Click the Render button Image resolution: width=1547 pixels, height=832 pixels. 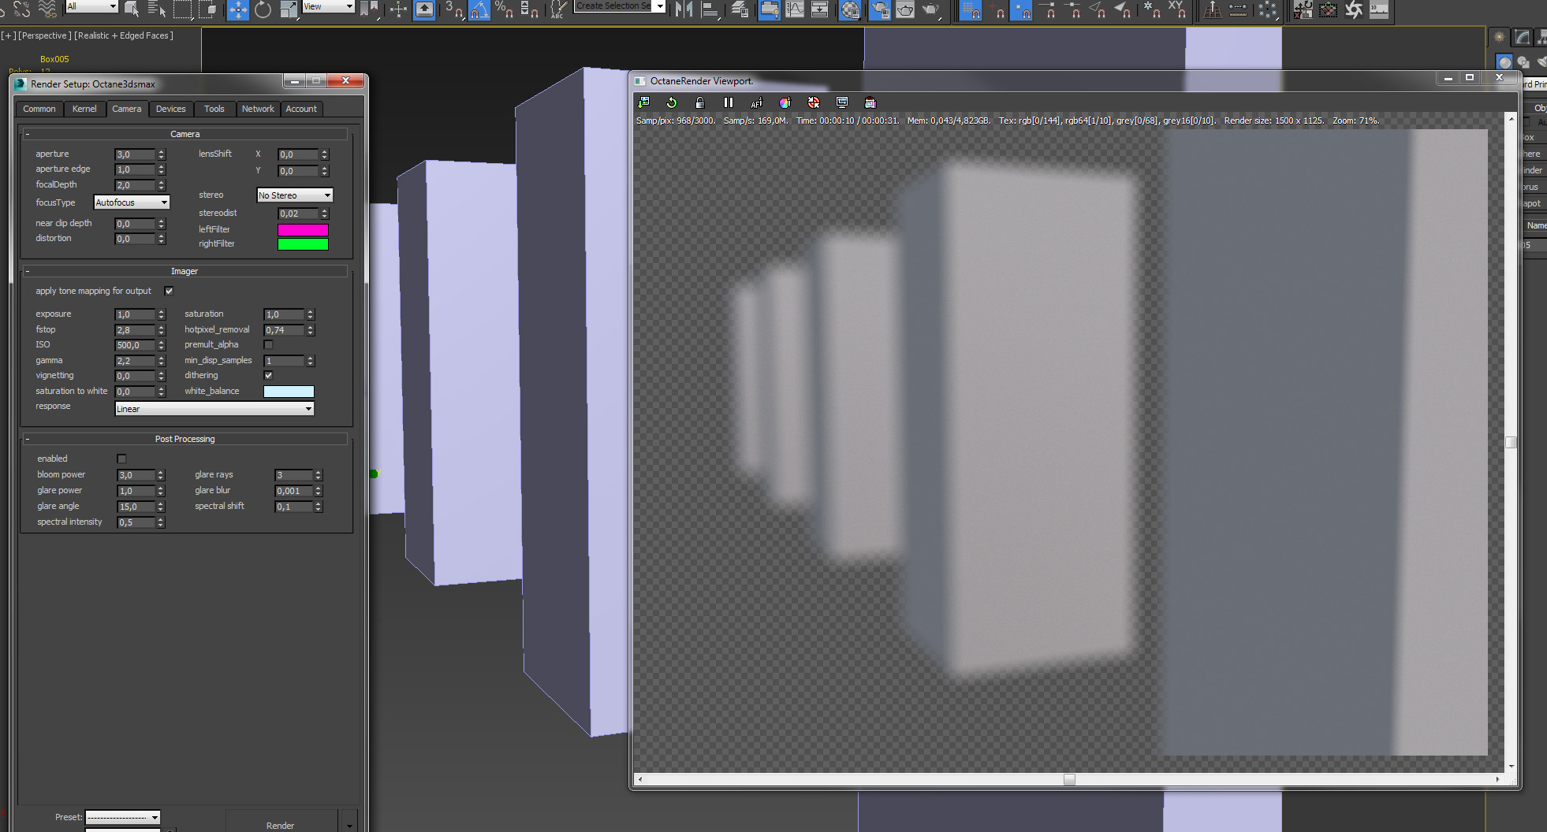tap(281, 823)
